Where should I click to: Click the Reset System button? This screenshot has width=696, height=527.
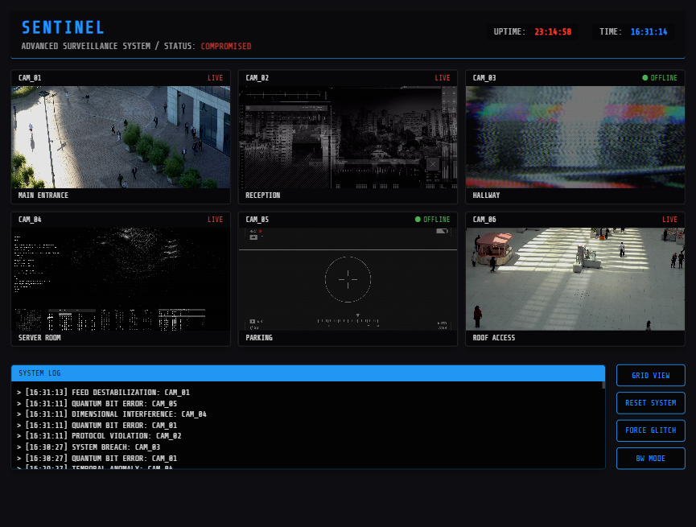(x=650, y=403)
